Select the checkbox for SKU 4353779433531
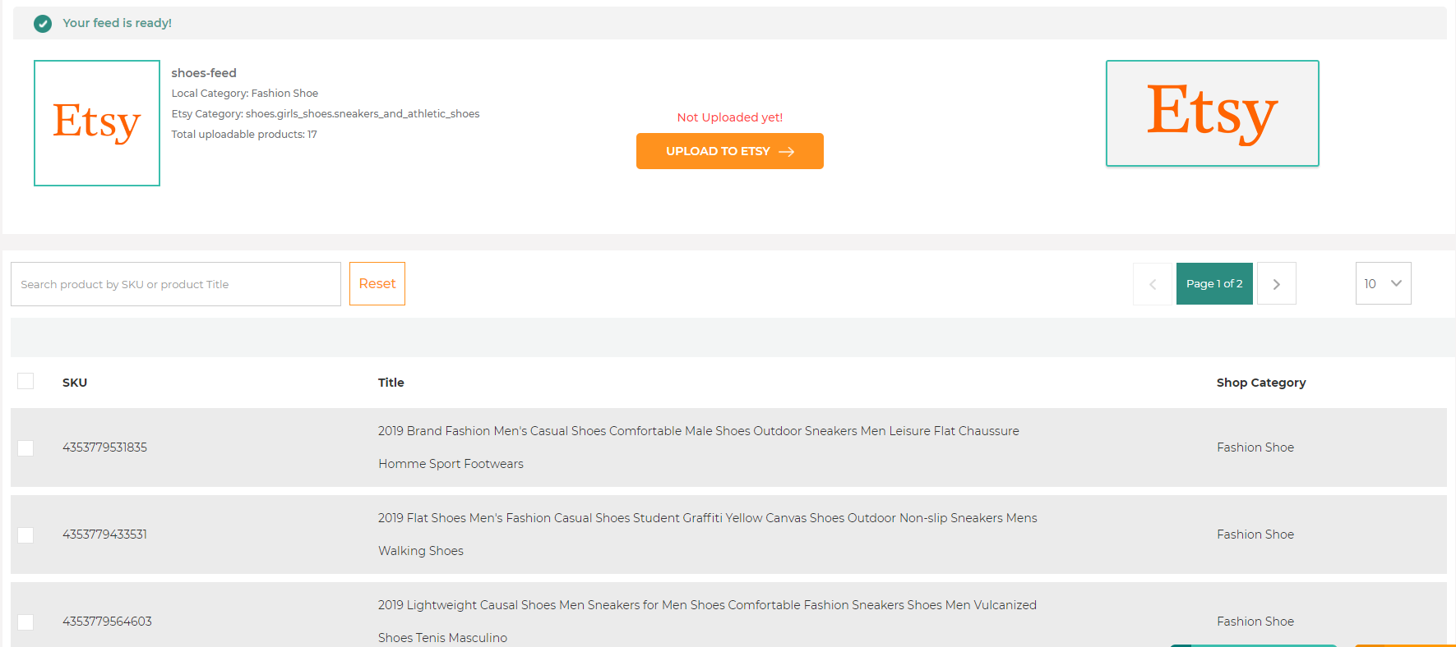1456x647 pixels. [x=25, y=535]
